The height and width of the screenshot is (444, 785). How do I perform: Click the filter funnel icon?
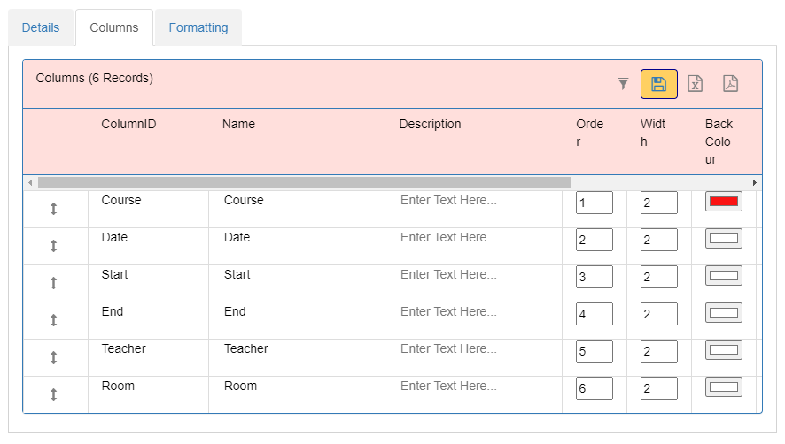coord(623,83)
